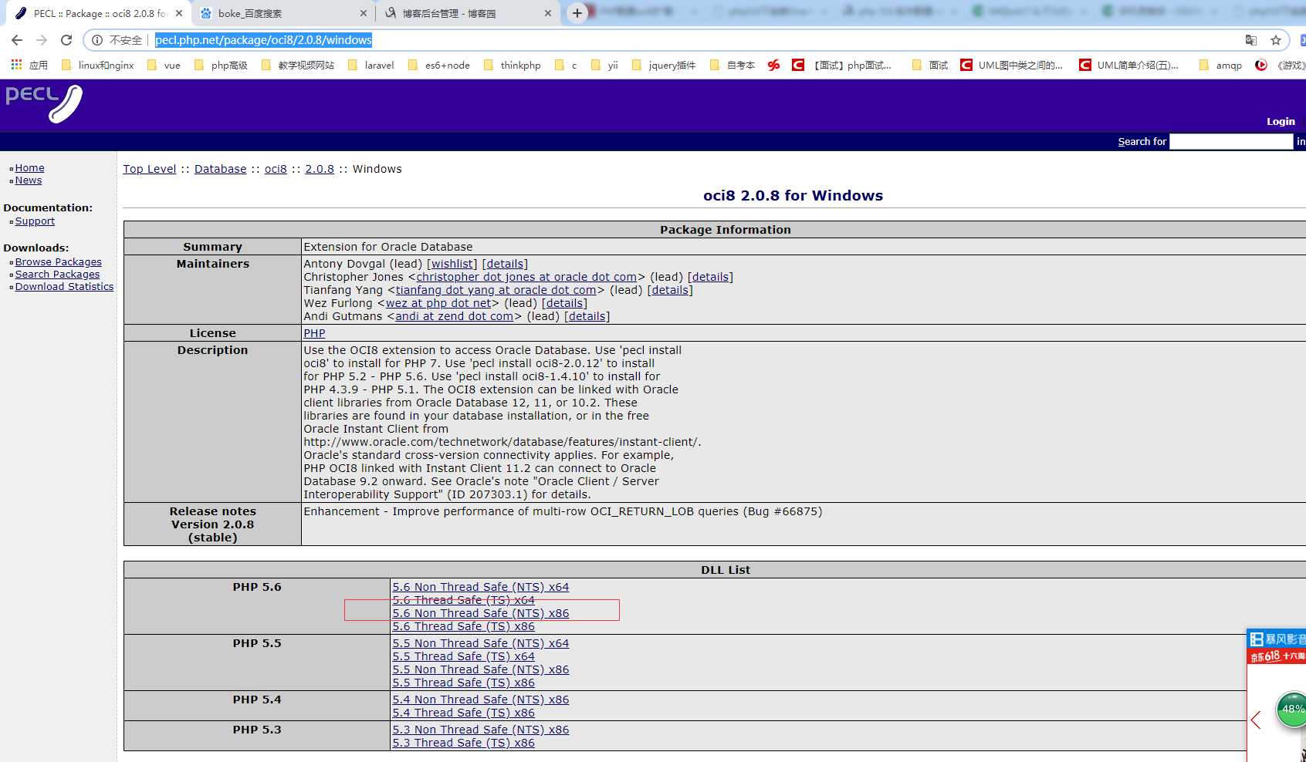Open Home in the sidebar
This screenshot has width=1306, height=762.
(x=30, y=168)
